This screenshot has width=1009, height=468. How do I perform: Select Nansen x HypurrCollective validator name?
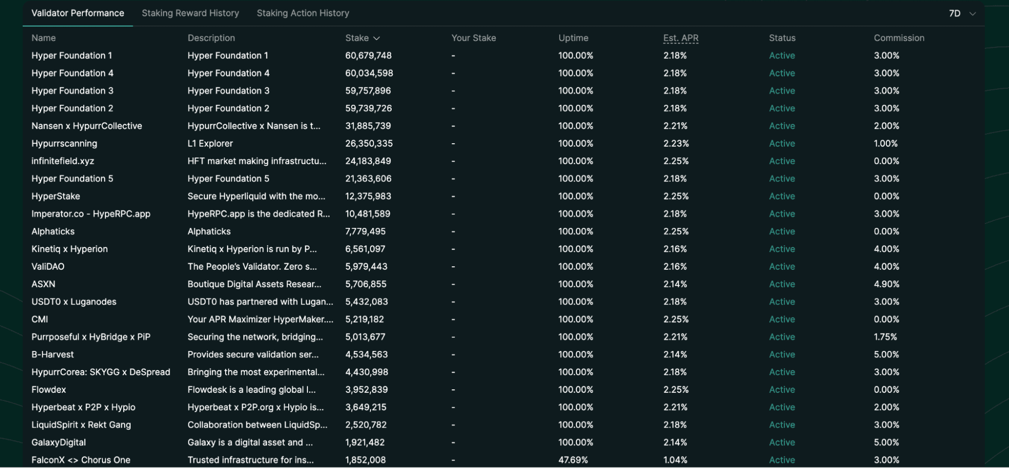[87, 126]
